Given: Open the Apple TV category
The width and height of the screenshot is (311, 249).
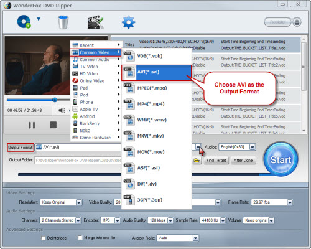Looking at the screenshot, I should point(96,109).
